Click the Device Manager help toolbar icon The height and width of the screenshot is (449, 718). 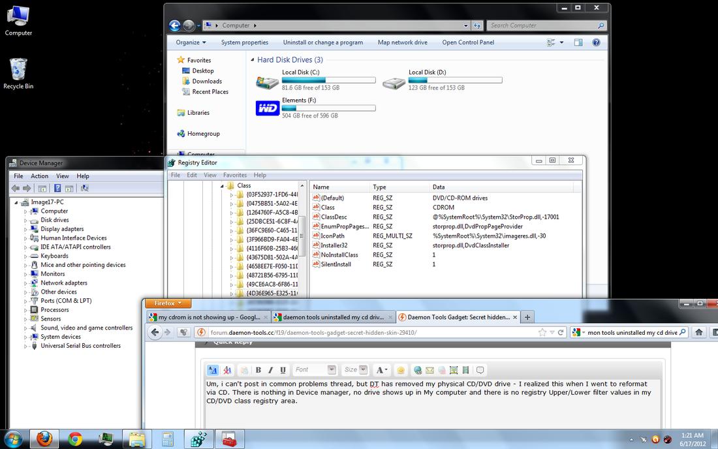(57, 189)
